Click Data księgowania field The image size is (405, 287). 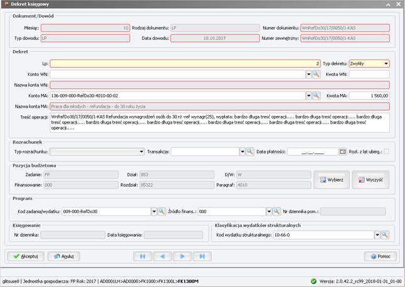(x=173, y=235)
